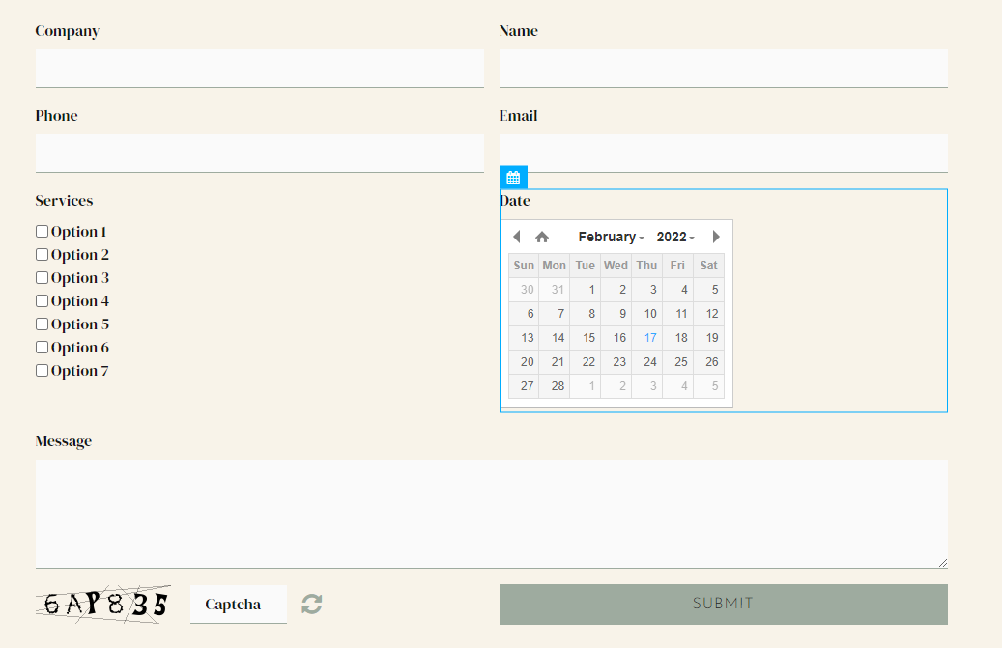Focus the Email input field

point(723,154)
